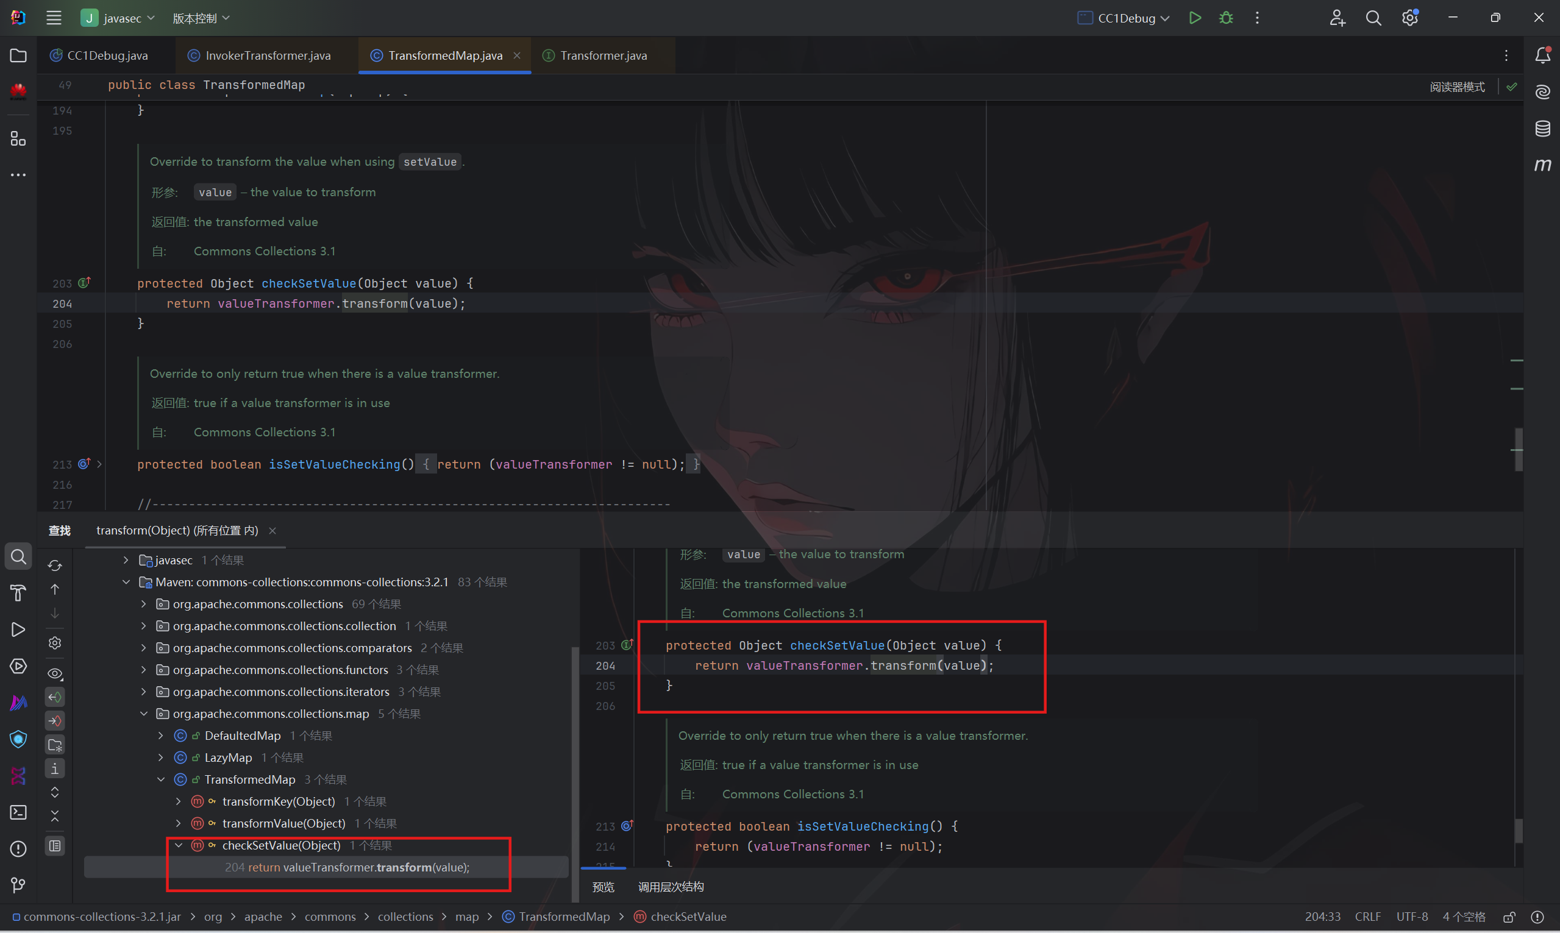Switch to the call hierarchy tab

tap(671, 887)
